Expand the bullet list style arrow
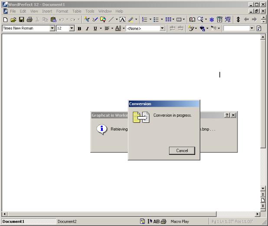Image resolution: width=268 pixels, height=226 pixels. (162, 20)
